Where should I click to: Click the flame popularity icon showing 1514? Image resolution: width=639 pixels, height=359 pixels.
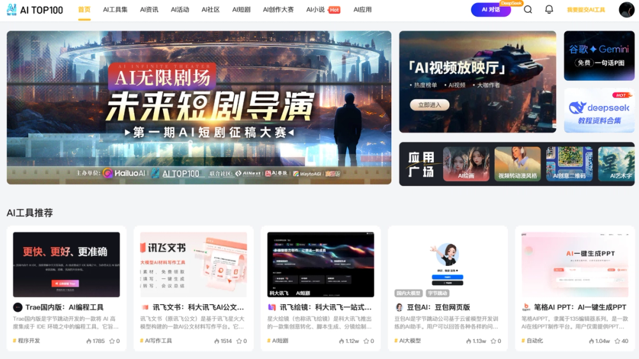click(x=217, y=341)
